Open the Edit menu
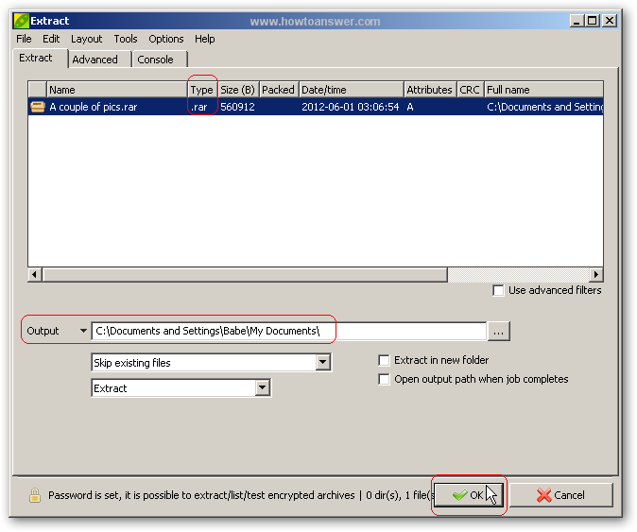The width and height of the screenshot is (637, 532). pyautogui.click(x=51, y=39)
